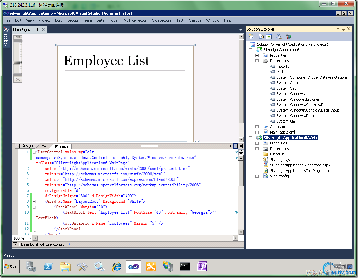Click the ASP.NET Configuration globe icon

(288, 37)
